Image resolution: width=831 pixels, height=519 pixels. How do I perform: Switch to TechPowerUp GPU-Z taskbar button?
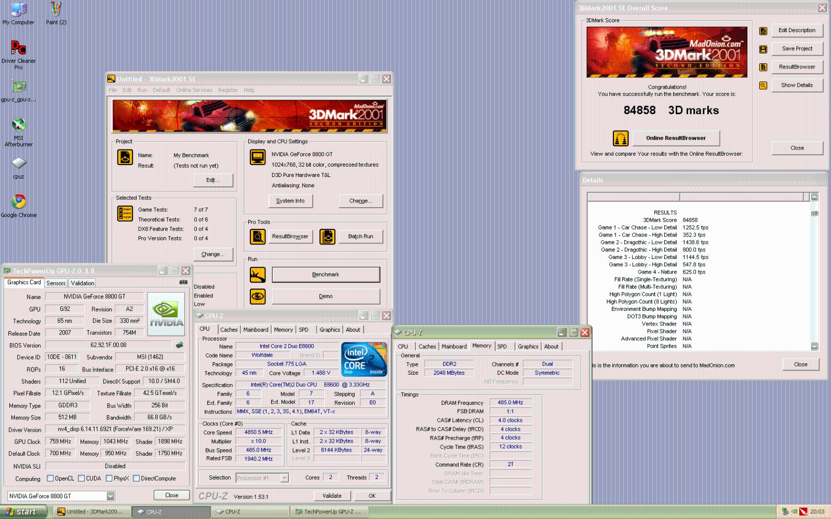pyautogui.click(x=329, y=512)
